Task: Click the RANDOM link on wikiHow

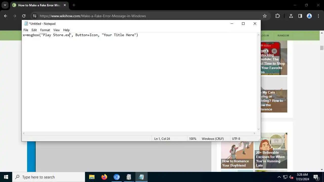Action: click(283, 35)
